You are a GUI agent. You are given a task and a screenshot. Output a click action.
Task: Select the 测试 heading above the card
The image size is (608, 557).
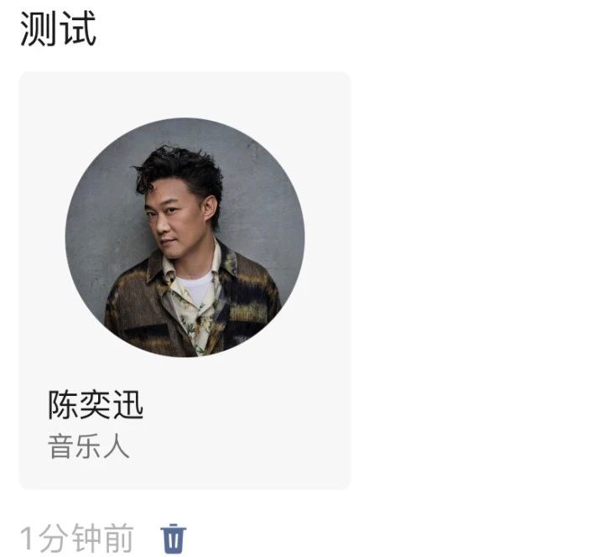tap(58, 29)
